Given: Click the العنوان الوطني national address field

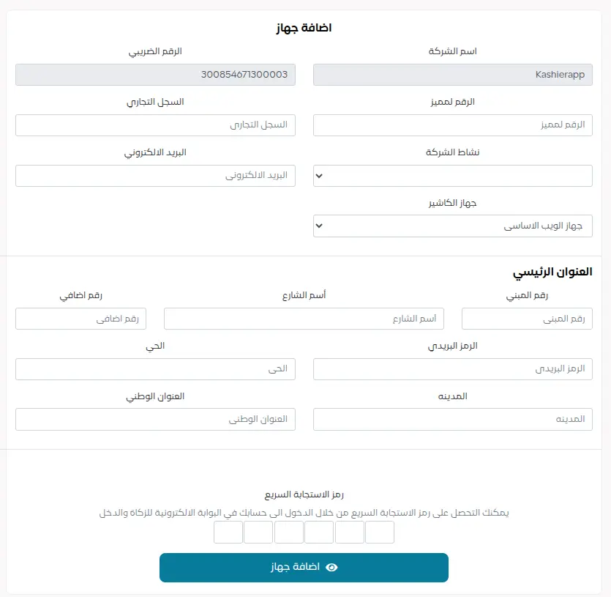Looking at the screenshot, I should pyautogui.click(x=155, y=419).
